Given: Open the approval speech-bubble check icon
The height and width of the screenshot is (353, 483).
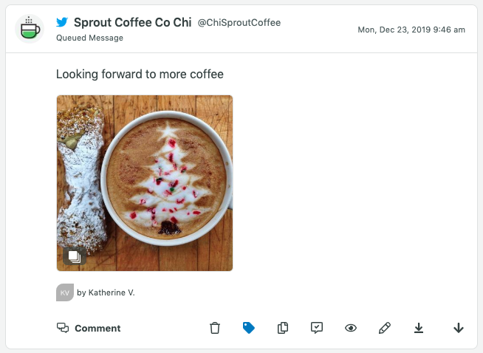Looking at the screenshot, I should pos(317,328).
